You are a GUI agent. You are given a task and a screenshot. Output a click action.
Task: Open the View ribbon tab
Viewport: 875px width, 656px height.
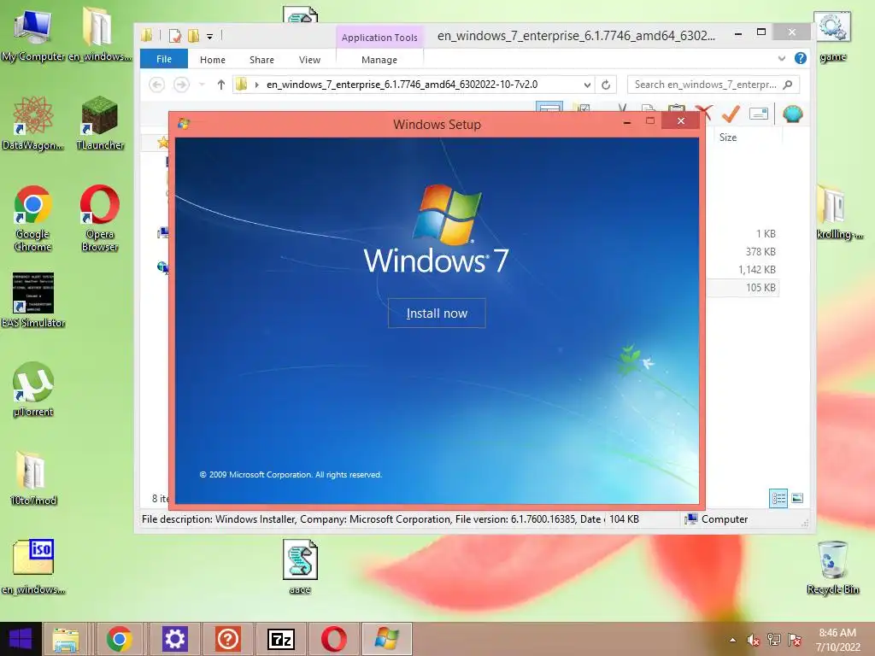(309, 60)
